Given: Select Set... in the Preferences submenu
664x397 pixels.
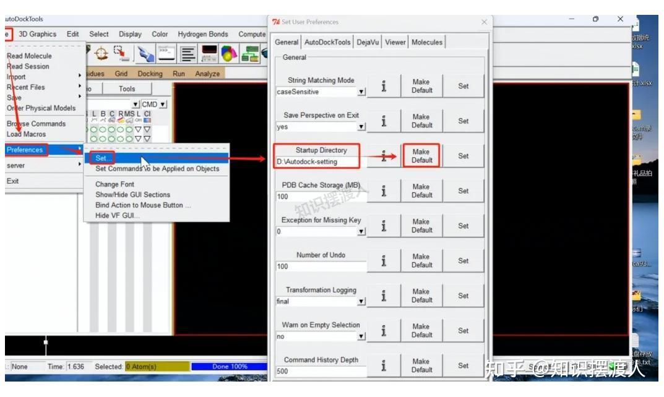Looking at the screenshot, I should click(103, 158).
